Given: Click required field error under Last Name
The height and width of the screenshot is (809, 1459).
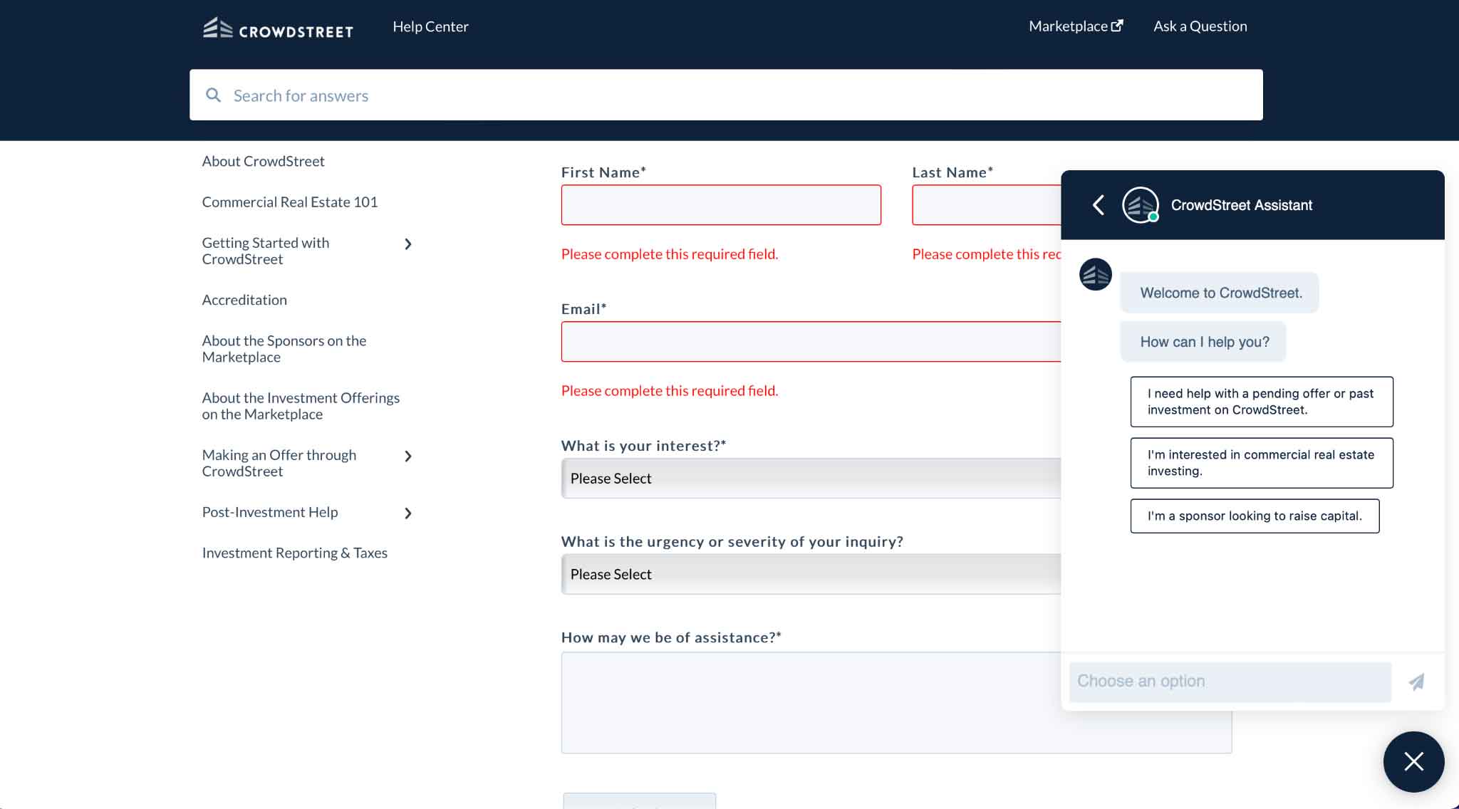Looking at the screenshot, I should point(987,254).
